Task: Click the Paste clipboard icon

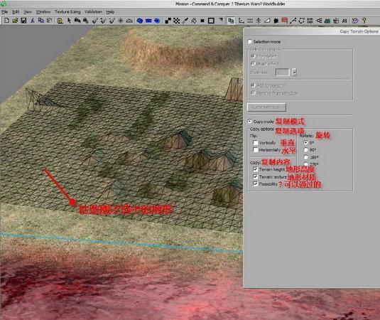Action: pyautogui.click(x=50, y=21)
